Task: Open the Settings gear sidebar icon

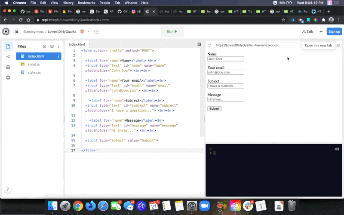Action: point(8,78)
